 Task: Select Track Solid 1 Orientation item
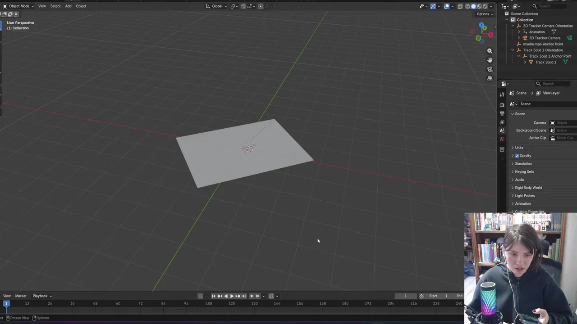coord(543,50)
